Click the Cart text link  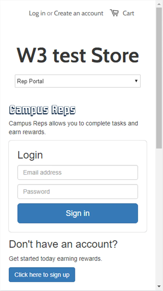(x=129, y=13)
